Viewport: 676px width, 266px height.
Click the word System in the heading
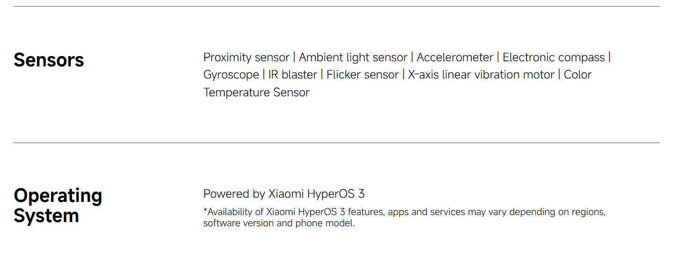pyautogui.click(x=46, y=216)
